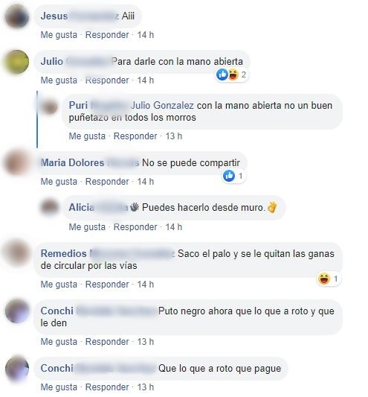Open Remedios' profile name link
Viewport: 368px width, 397px height.
107,253
